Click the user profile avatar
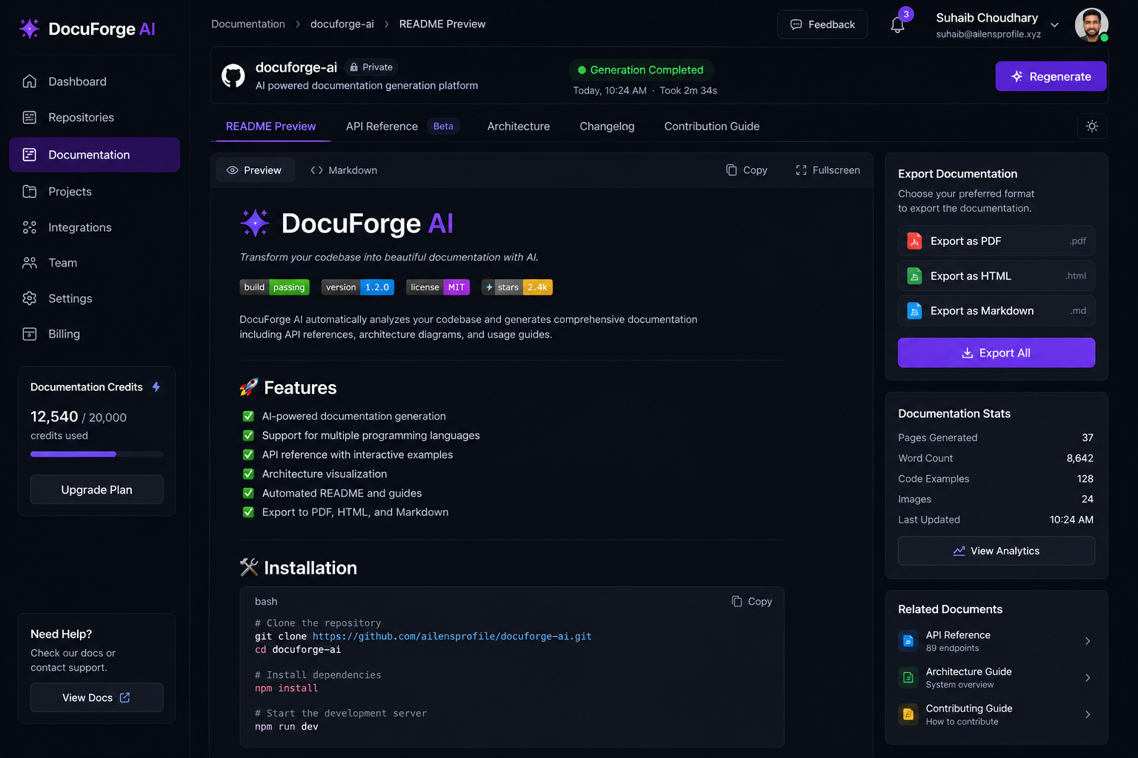 pos(1091,25)
